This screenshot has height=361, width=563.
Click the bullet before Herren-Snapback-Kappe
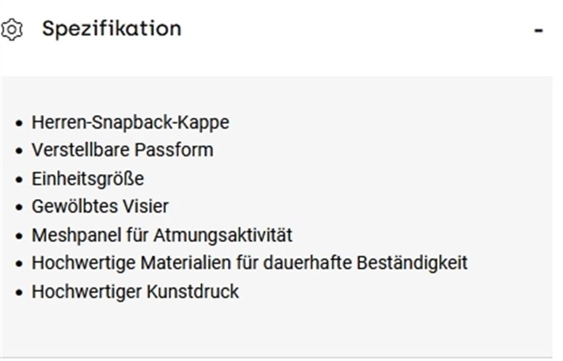coord(19,124)
